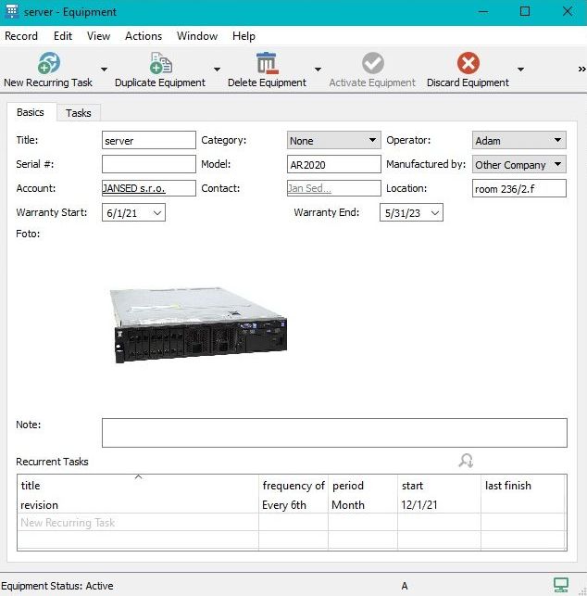587x596 pixels.
Task: Open the Actions menu
Action: coord(143,36)
